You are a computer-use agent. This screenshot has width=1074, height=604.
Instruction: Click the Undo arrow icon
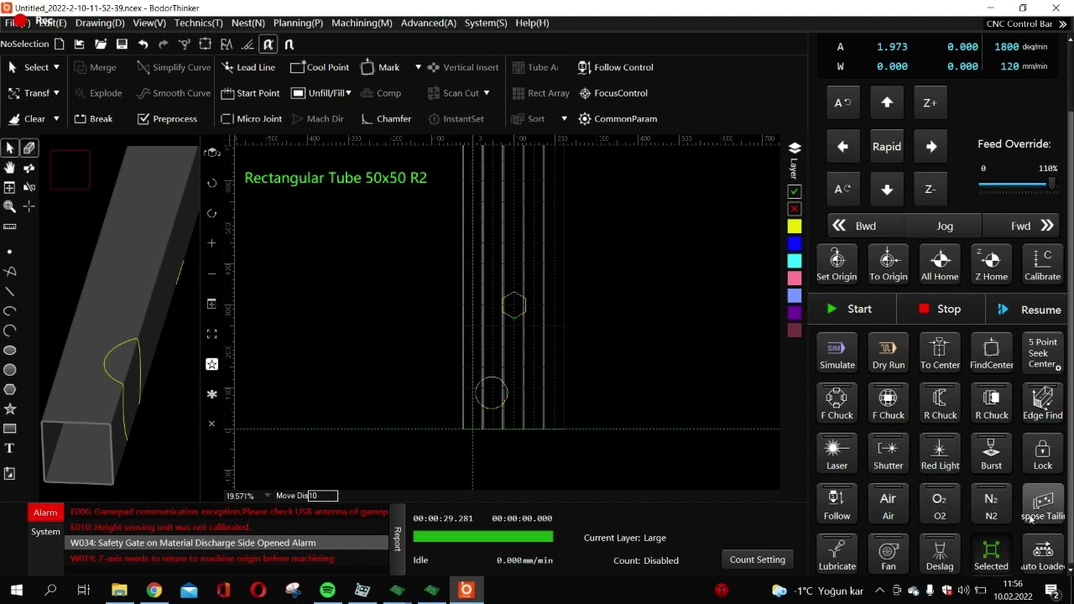pos(143,44)
